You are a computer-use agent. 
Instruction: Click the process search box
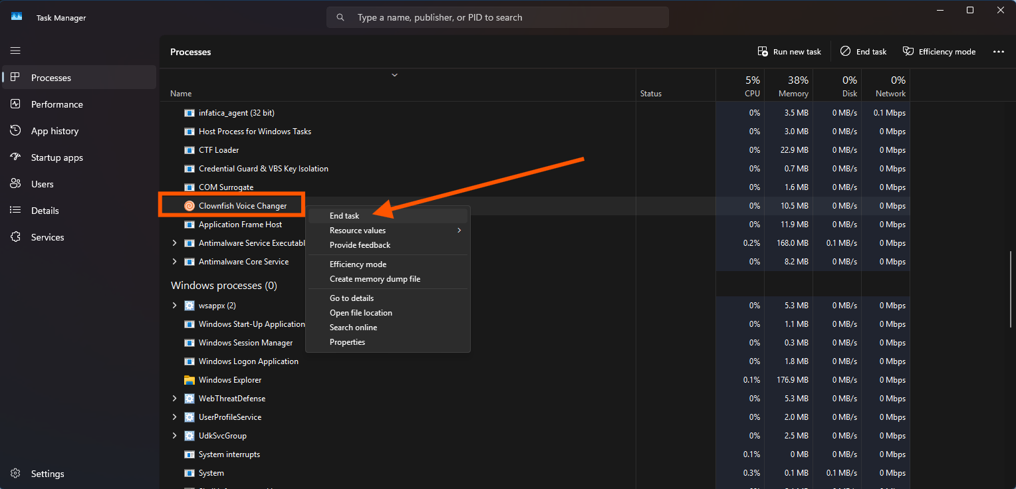point(497,17)
